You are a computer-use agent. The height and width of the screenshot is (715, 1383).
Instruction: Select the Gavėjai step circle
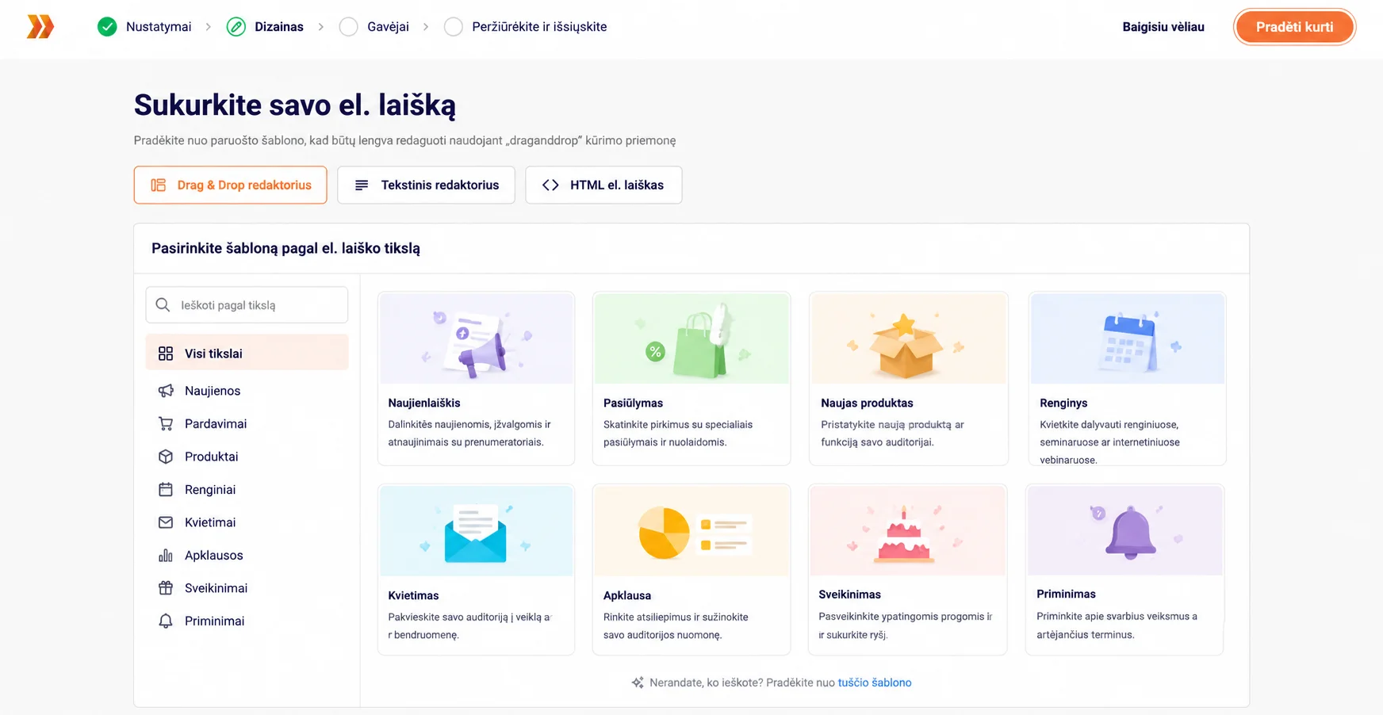348,27
